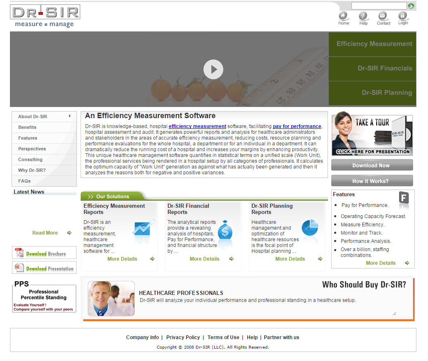Click Take a Tour presentation banner
Screen dimensions: 428x361
[372, 133]
